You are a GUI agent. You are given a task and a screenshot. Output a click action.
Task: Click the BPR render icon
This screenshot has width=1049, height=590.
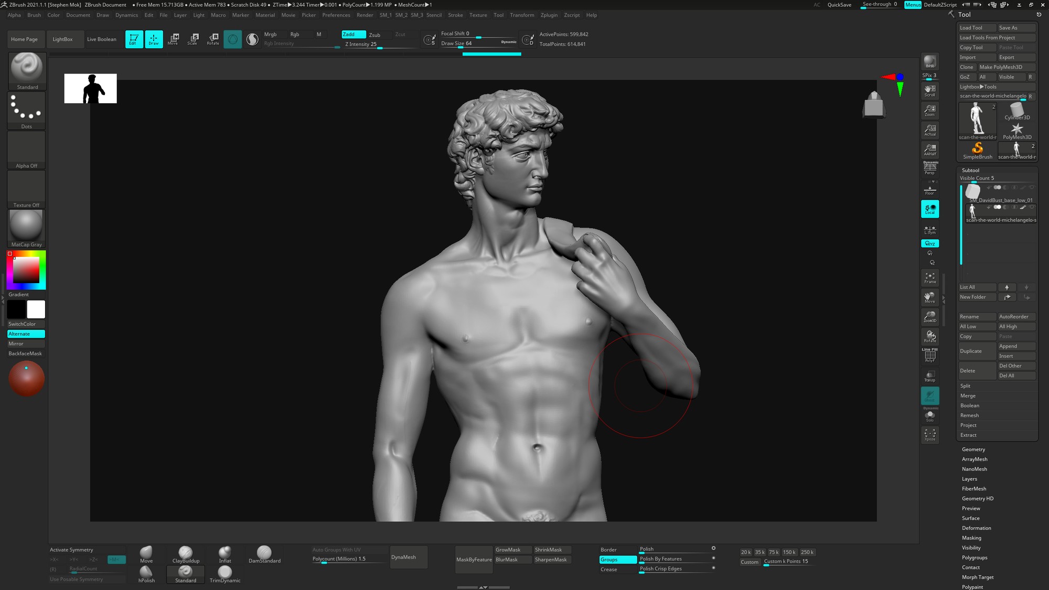[x=930, y=62]
